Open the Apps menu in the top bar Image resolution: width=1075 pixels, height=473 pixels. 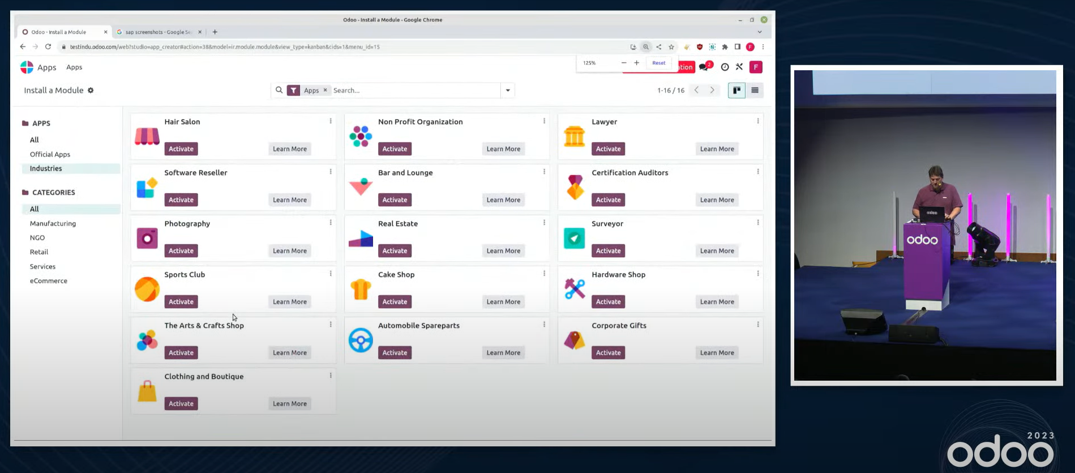pyautogui.click(x=74, y=67)
